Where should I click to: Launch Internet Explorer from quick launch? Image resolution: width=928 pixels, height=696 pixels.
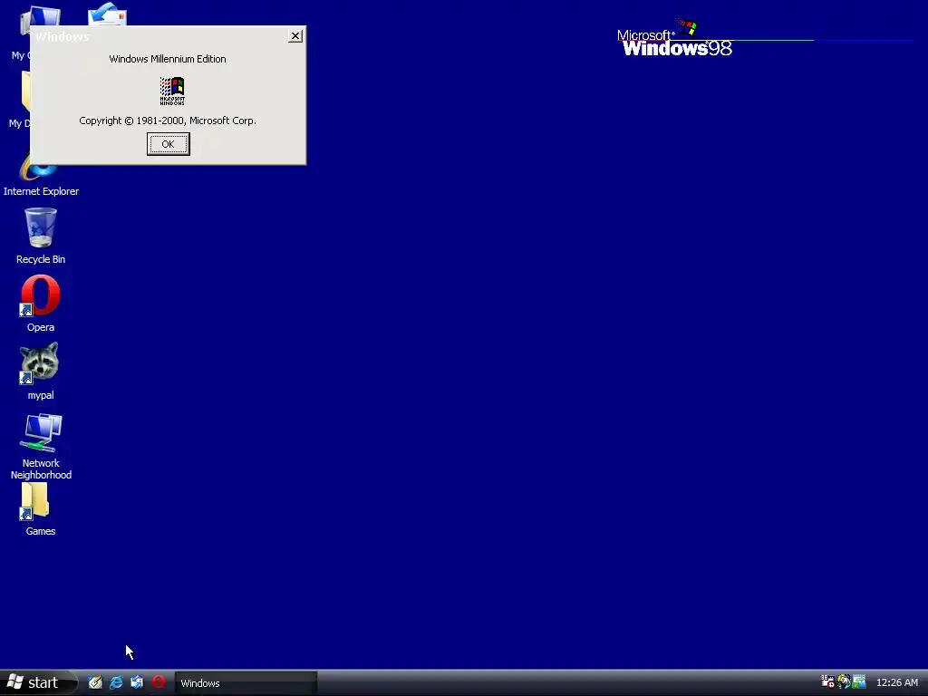pyautogui.click(x=116, y=682)
